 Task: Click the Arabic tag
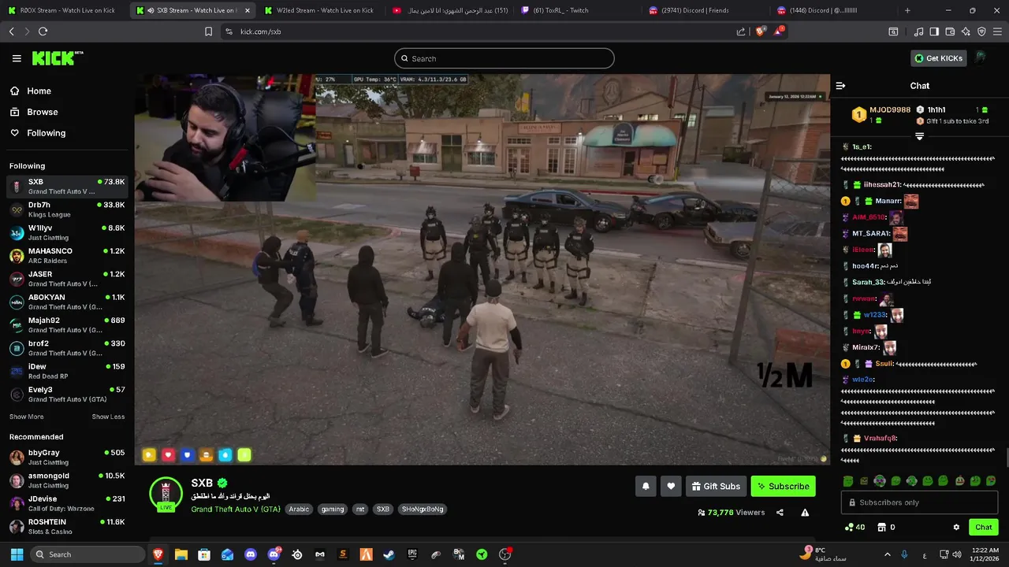click(299, 510)
